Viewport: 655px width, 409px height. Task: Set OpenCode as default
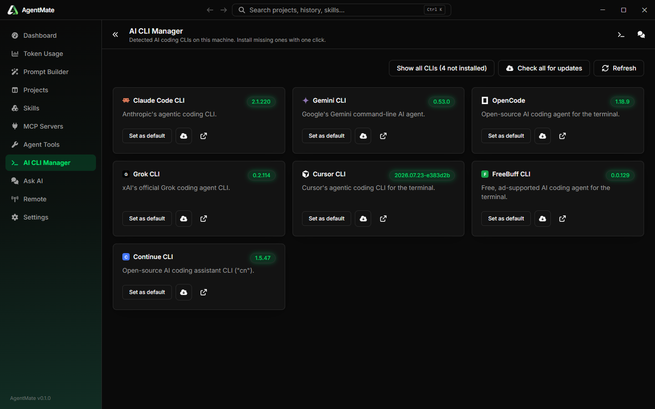(x=506, y=136)
